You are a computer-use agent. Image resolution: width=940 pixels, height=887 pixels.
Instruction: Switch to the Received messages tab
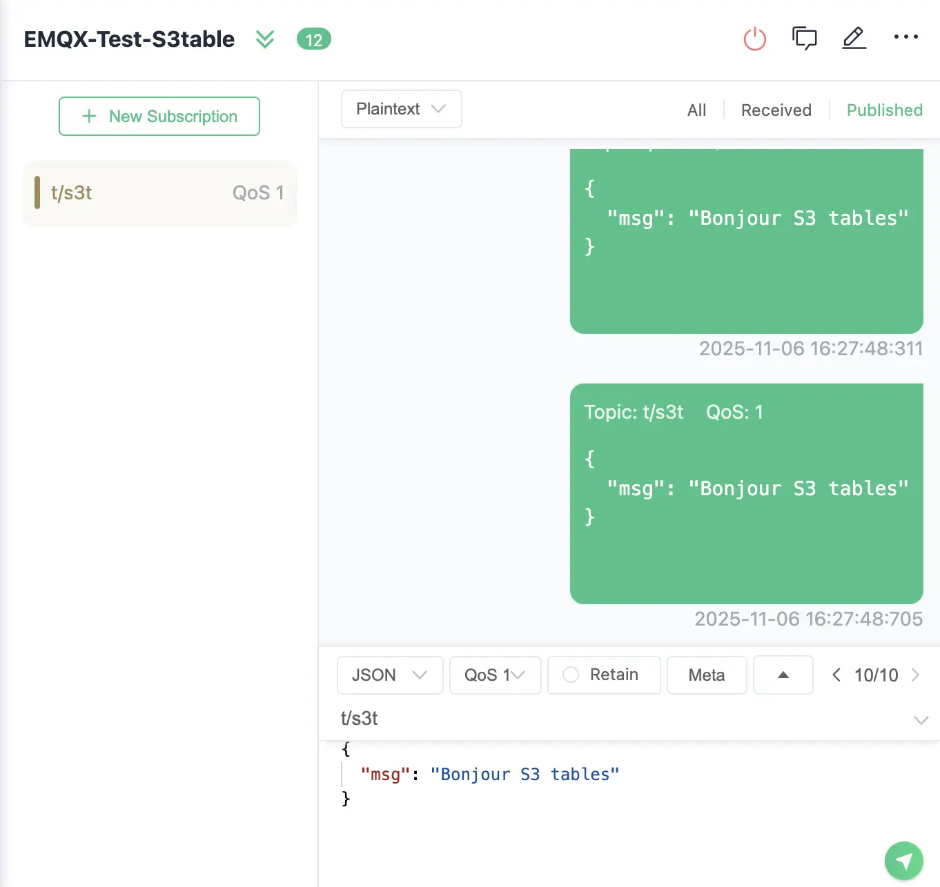coord(776,110)
